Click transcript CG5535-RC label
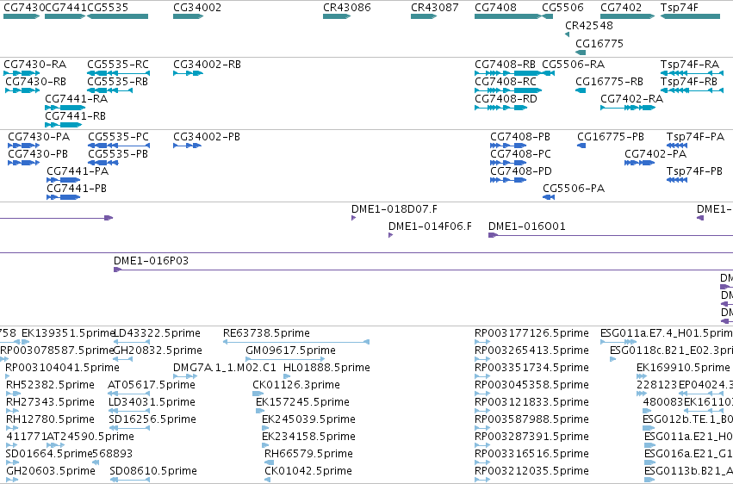 [118, 65]
